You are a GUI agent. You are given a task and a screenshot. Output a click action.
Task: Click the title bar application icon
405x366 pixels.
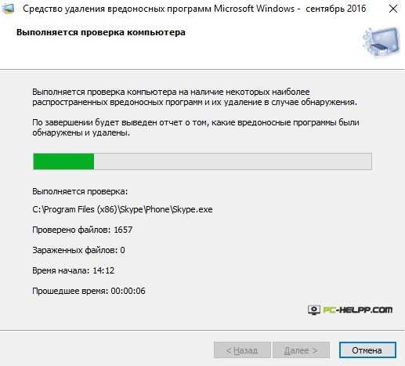click(8, 9)
